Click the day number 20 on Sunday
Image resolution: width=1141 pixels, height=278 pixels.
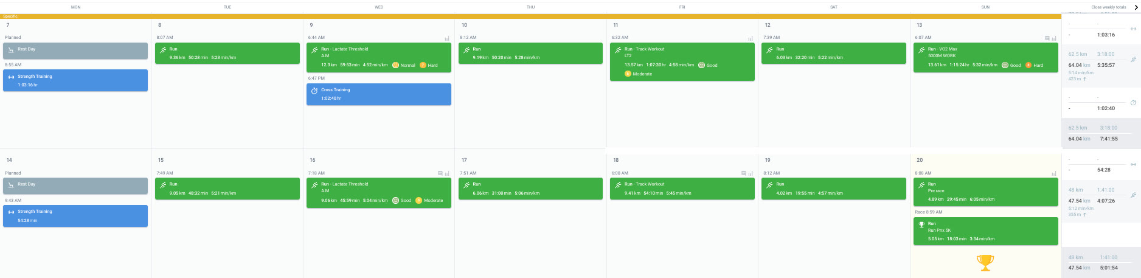920,160
